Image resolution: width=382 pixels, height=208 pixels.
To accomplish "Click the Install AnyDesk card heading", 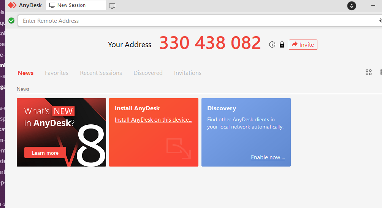I will point(137,108).
